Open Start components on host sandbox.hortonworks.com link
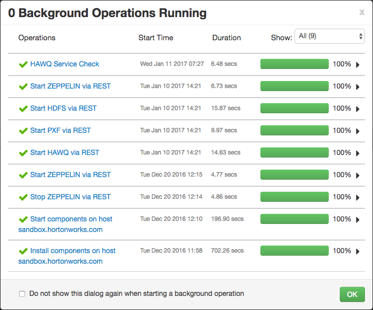 point(65,224)
